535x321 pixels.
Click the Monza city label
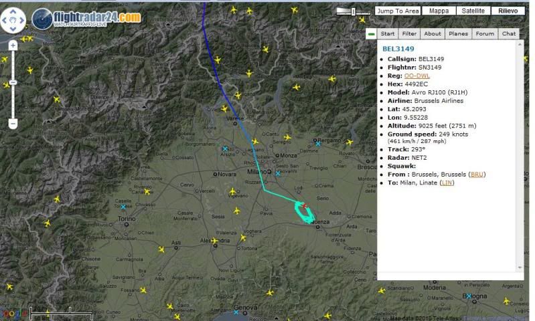[x=288, y=155]
